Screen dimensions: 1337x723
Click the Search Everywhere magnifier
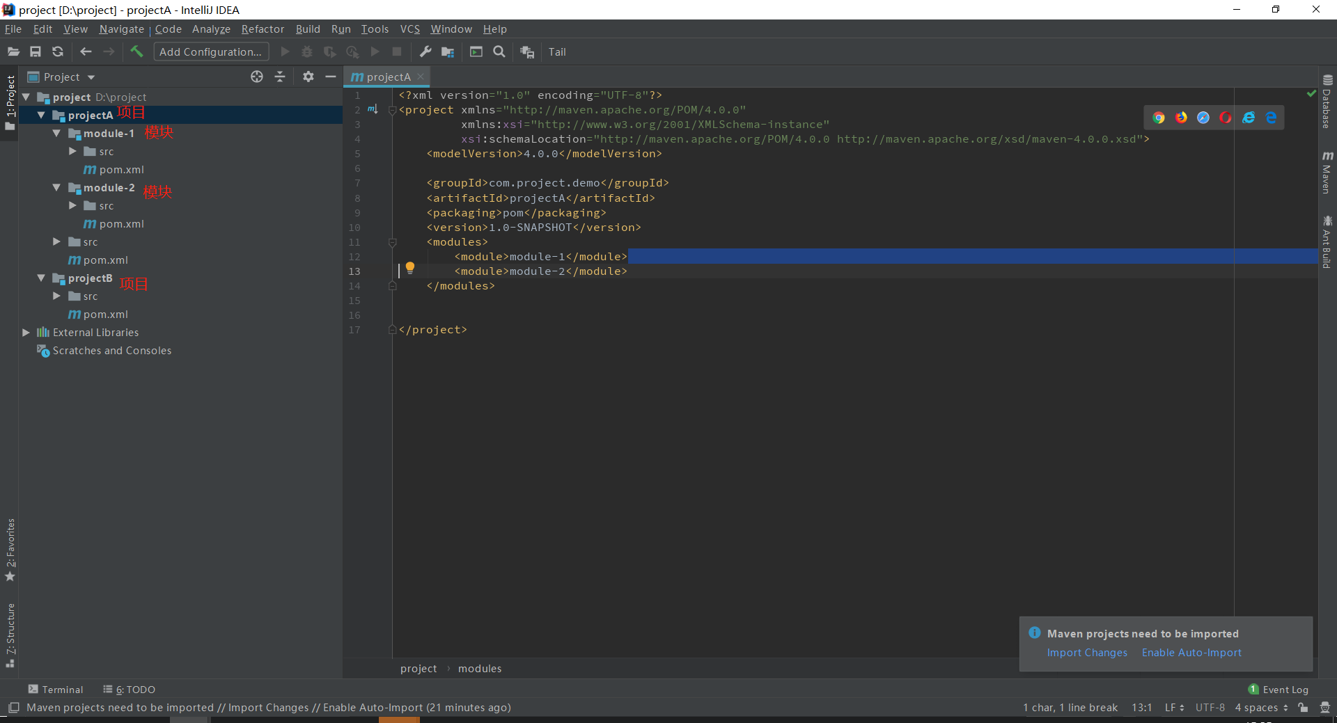(499, 52)
